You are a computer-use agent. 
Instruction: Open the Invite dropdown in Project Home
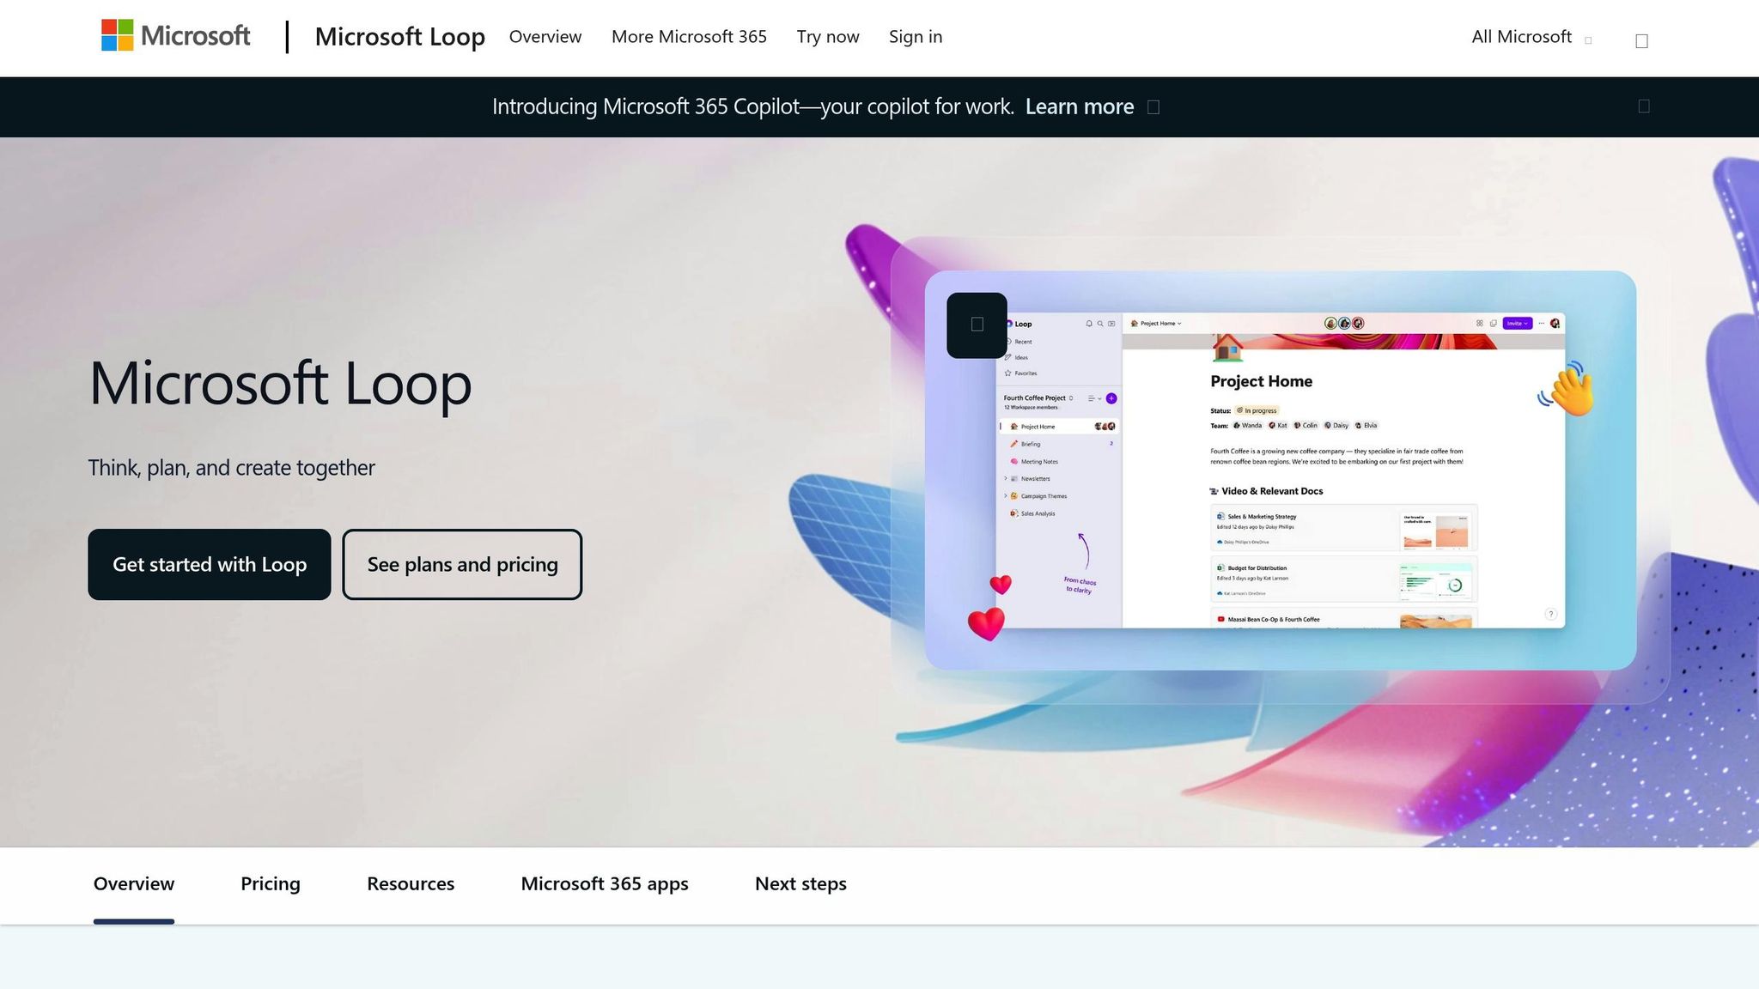[1518, 323]
